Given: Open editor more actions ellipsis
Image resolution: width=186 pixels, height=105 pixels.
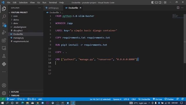Looking at the screenshot, I should click(x=182, y=8).
